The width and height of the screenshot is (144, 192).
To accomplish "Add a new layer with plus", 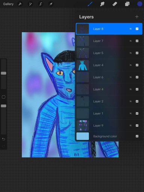I will click(137, 17).
